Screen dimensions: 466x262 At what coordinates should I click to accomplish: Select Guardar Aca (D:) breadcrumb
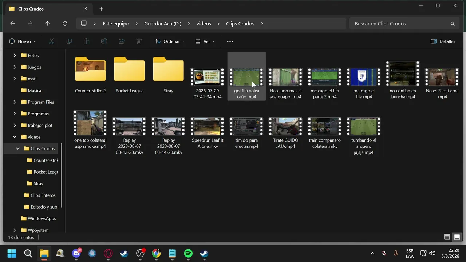coord(163,24)
